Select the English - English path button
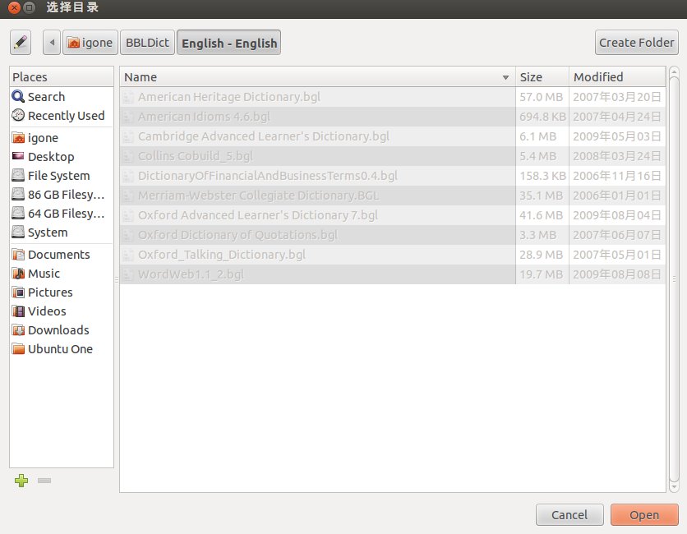This screenshot has width=687, height=534. 228,43
